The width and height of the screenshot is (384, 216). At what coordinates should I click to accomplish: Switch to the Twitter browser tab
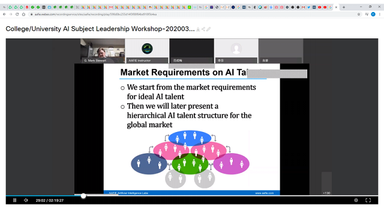309,7
